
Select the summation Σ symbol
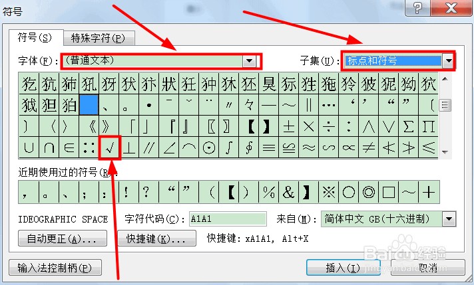[408, 126]
